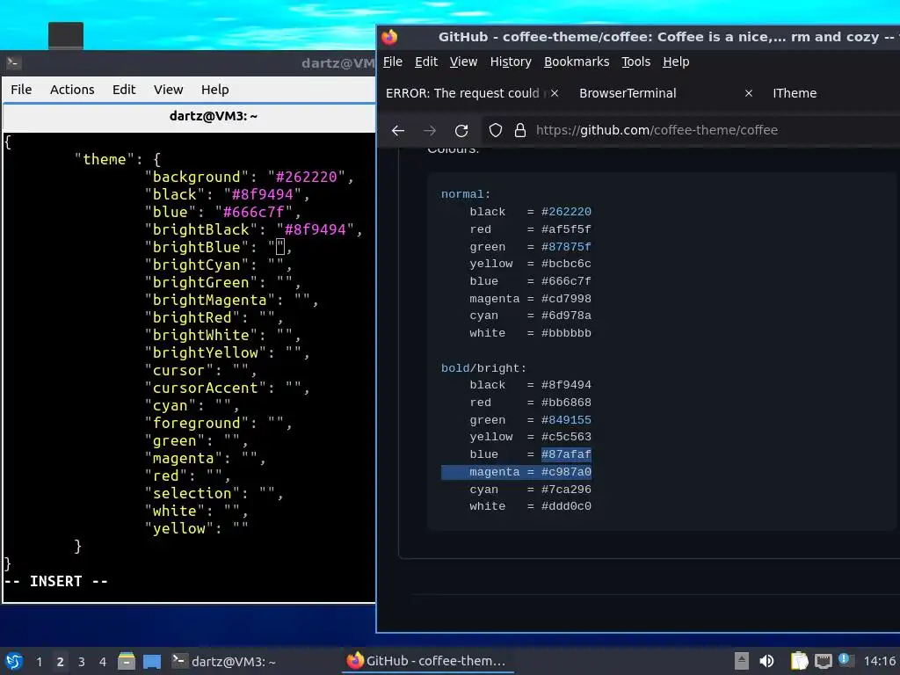Click normal green value #87875f

(x=566, y=247)
